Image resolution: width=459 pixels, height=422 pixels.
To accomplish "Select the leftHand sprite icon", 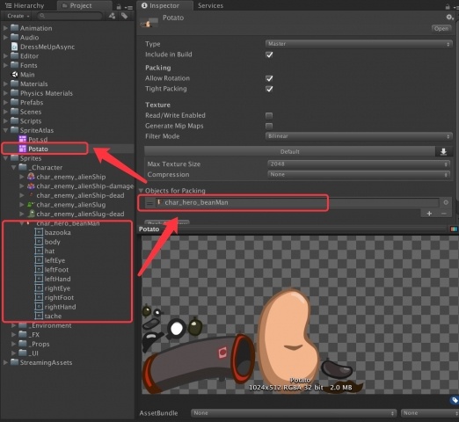I will point(39,279).
